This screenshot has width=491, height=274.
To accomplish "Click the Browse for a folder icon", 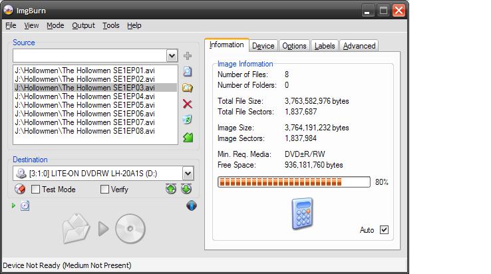I will pyautogui.click(x=187, y=88).
